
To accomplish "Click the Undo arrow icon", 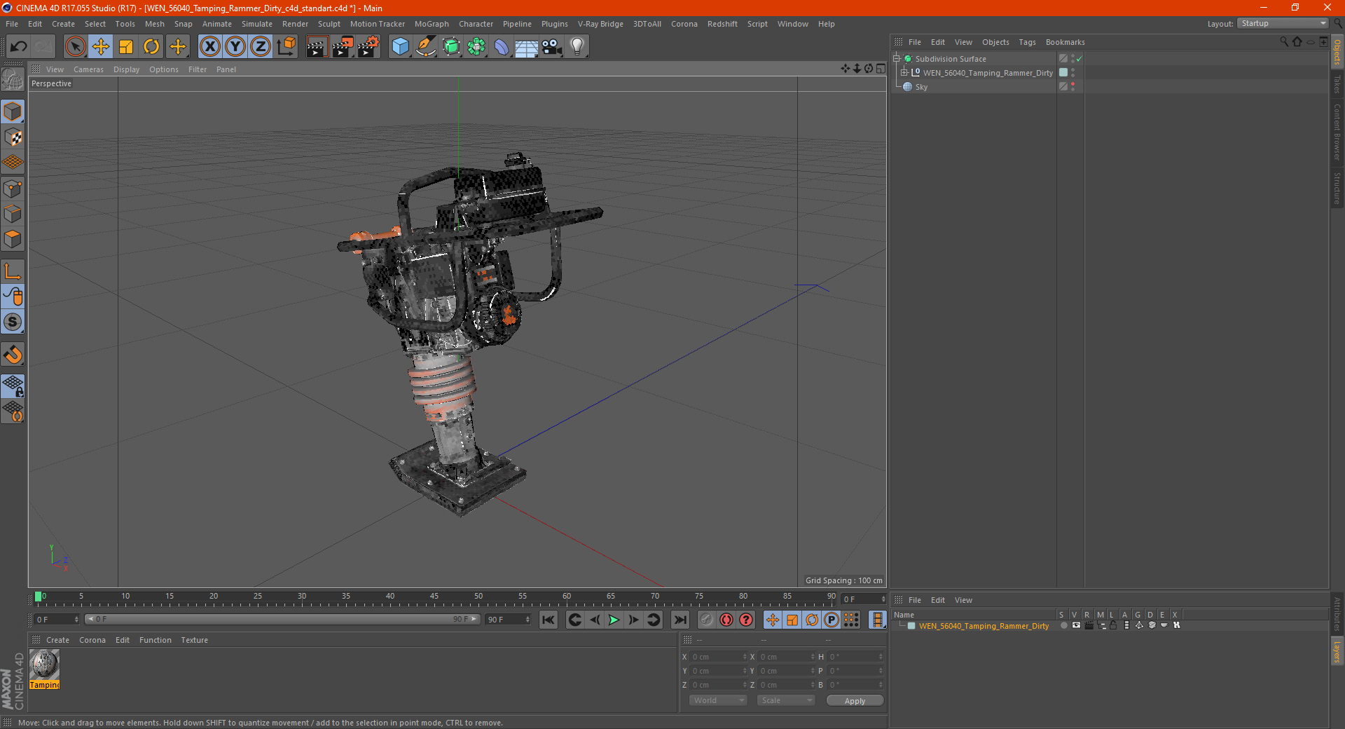I will click(19, 47).
